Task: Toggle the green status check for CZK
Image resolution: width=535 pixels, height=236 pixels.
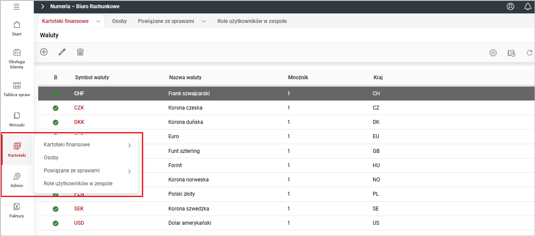Action: 56,108
